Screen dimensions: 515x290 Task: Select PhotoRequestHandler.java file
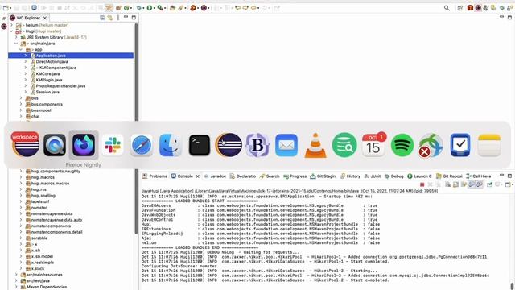pyautogui.click(x=60, y=86)
